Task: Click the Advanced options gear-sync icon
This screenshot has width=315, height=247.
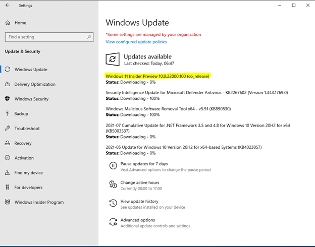Action: 113,222
